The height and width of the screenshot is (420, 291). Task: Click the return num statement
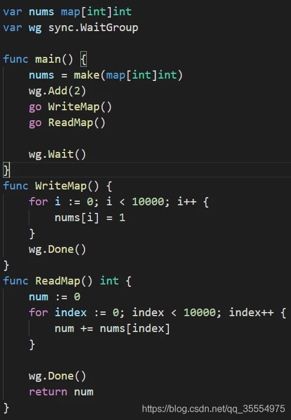61,392
